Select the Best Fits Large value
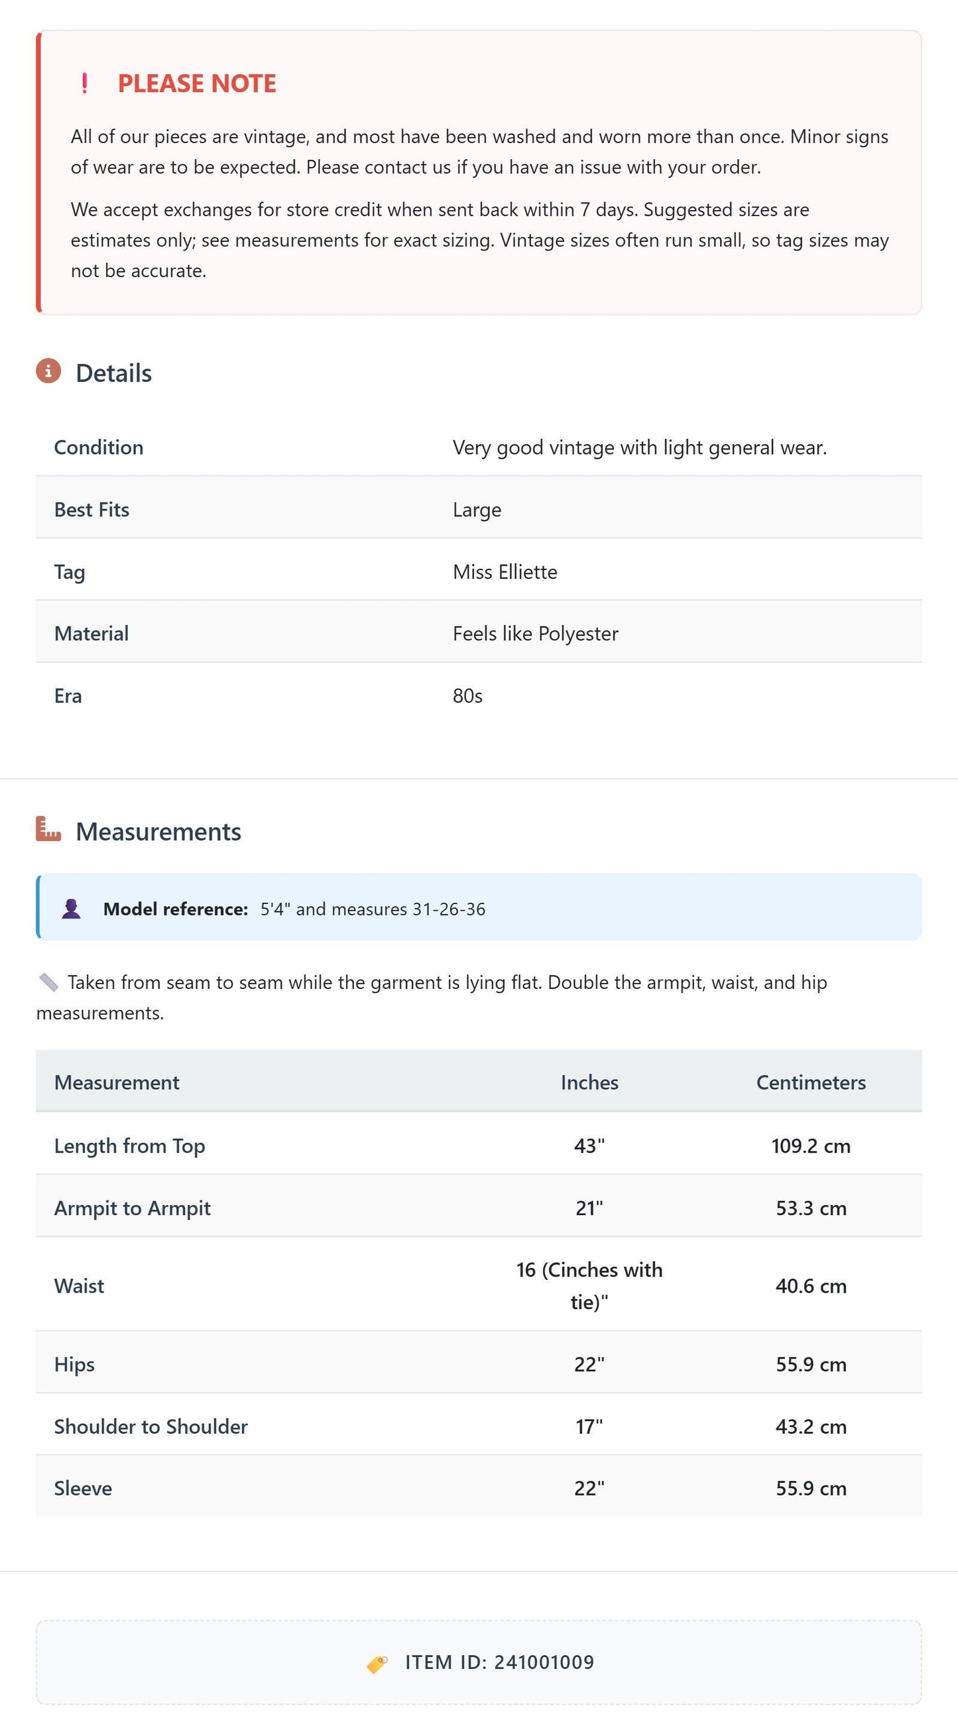The height and width of the screenshot is (1736, 958). coord(477,510)
